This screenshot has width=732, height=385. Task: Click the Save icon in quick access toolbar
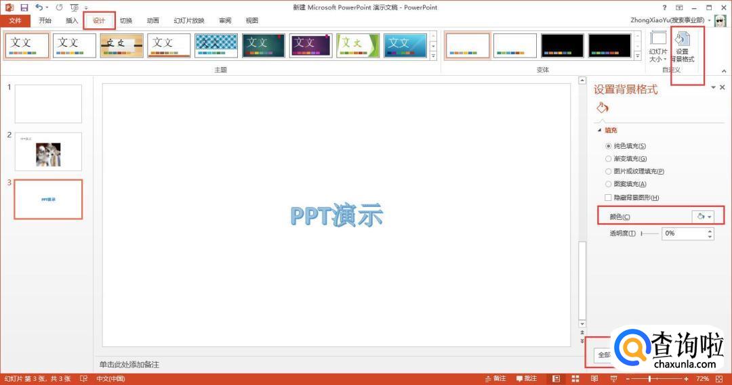24,7
